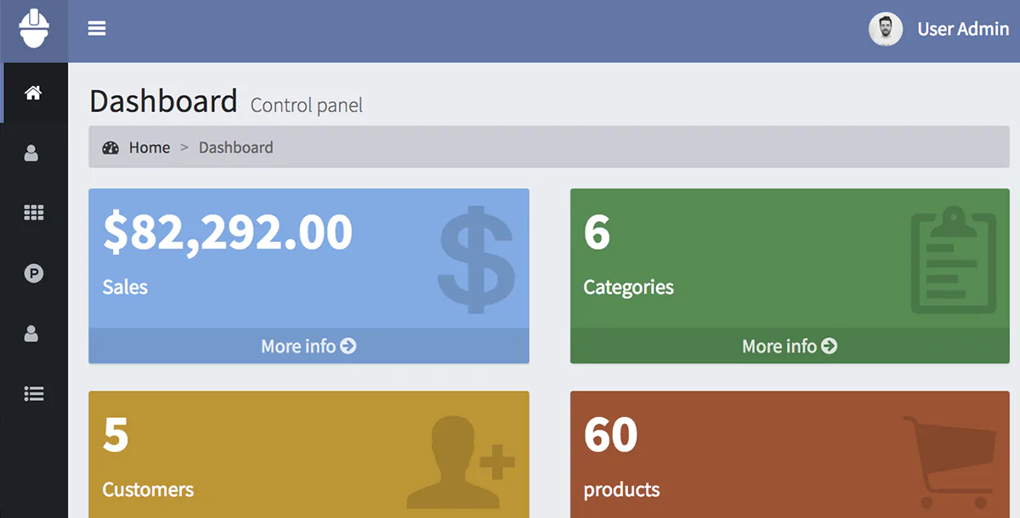Click the Dashboard breadcrumb item

point(235,148)
